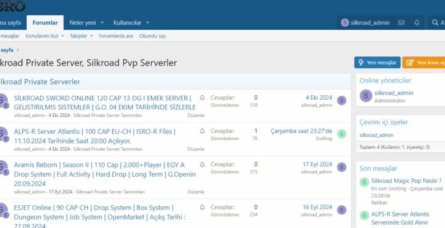
Task: Click silkroad_admin avatar in Online yöneticiler
Action: pyautogui.click(x=366, y=96)
